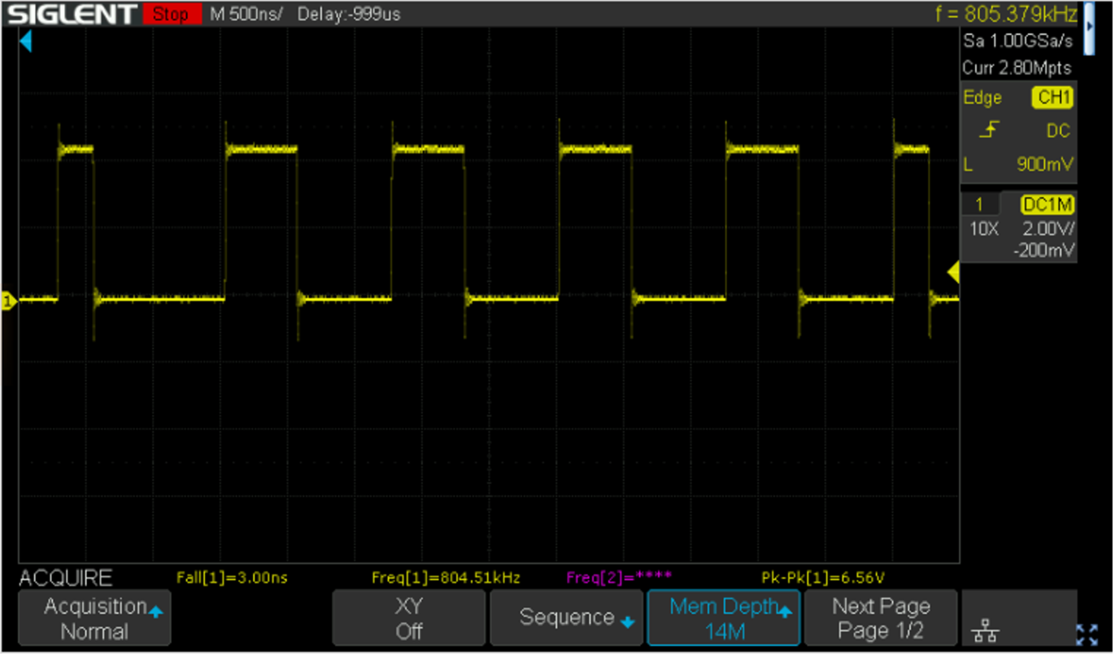This screenshot has height=654, width=1115.
Task: Toggle the XY Off mode button
Action: [x=409, y=618]
